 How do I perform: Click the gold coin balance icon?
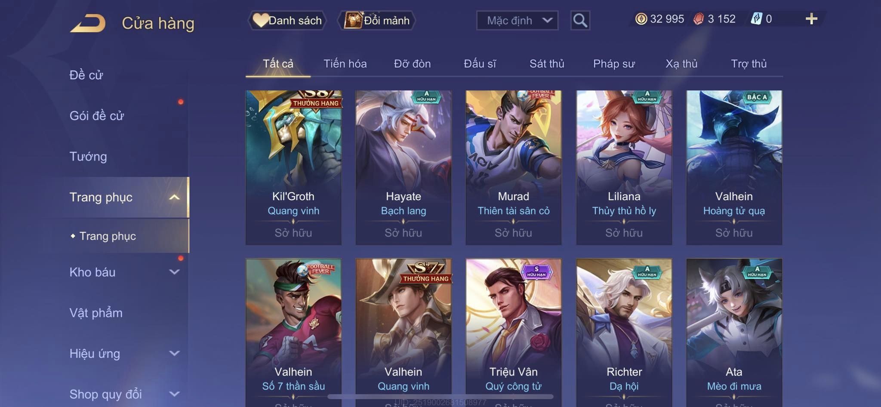641,19
